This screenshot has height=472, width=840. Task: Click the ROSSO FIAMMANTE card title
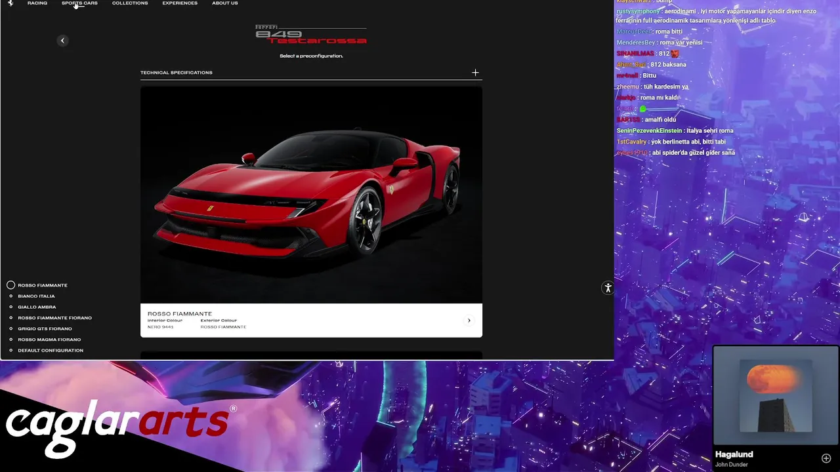(x=180, y=314)
